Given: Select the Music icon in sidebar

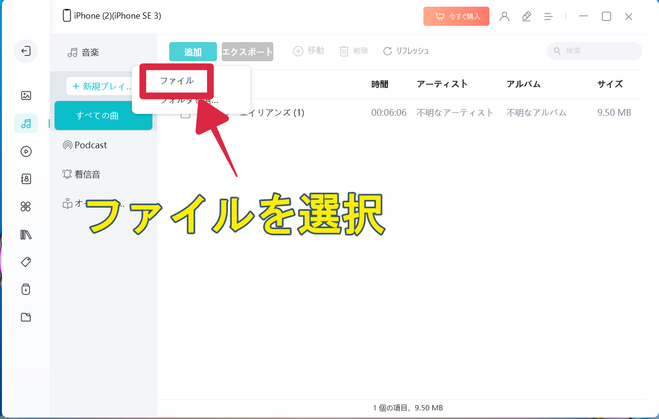Looking at the screenshot, I should pyautogui.click(x=26, y=124).
